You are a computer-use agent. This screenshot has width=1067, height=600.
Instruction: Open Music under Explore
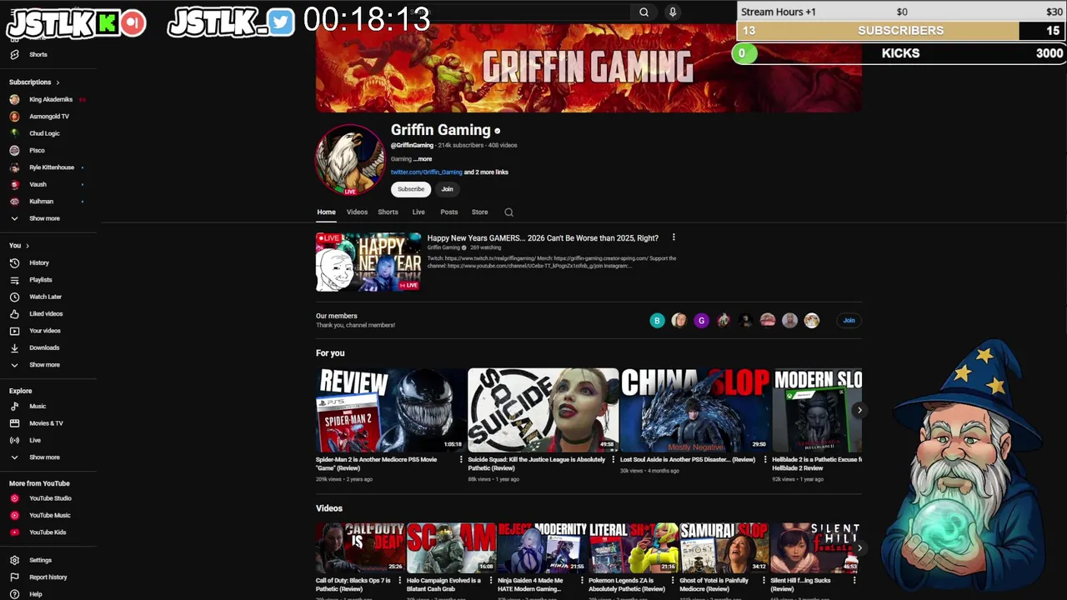point(38,406)
